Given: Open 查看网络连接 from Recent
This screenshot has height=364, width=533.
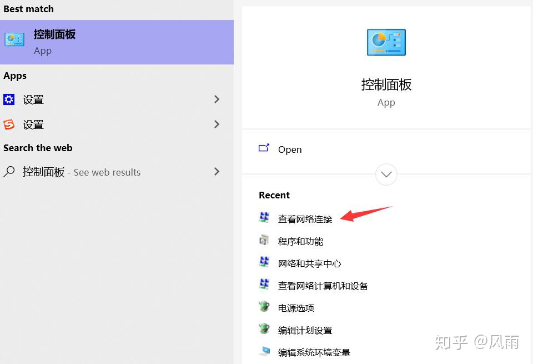Looking at the screenshot, I should 305,219.
